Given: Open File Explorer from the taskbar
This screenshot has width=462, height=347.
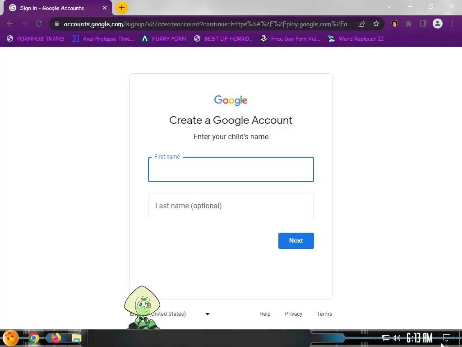Looking at the screenshot, I should pyautogui.click(x=77, y=338).
